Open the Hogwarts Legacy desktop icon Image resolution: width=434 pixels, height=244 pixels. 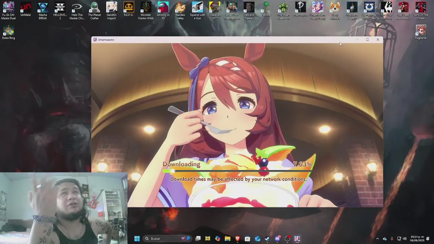pos(352,11)
